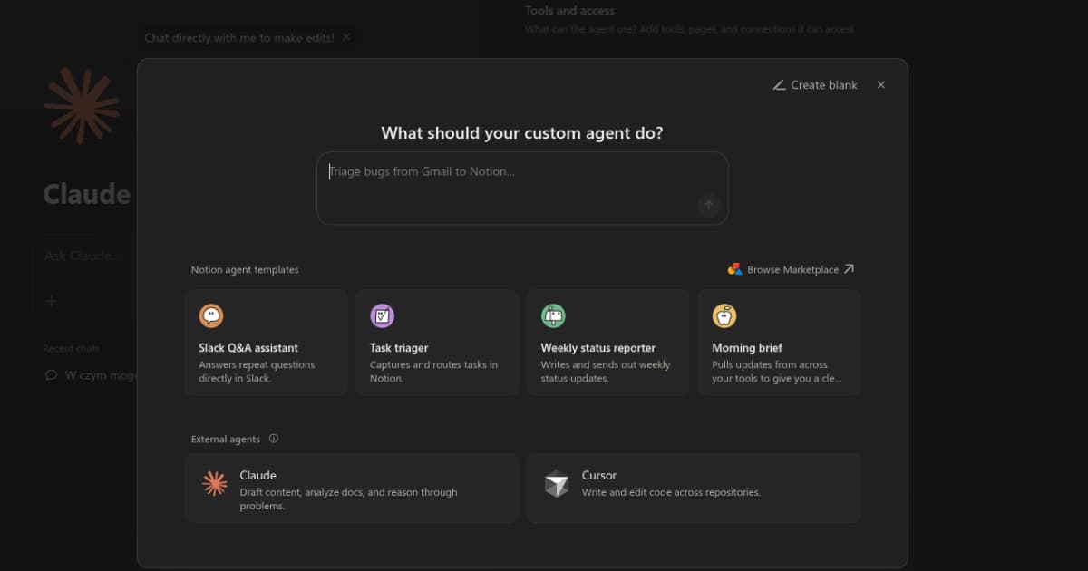Close the custom agent dialog
The width and height of the screenshot is (1088, 571).
[881, 85]
